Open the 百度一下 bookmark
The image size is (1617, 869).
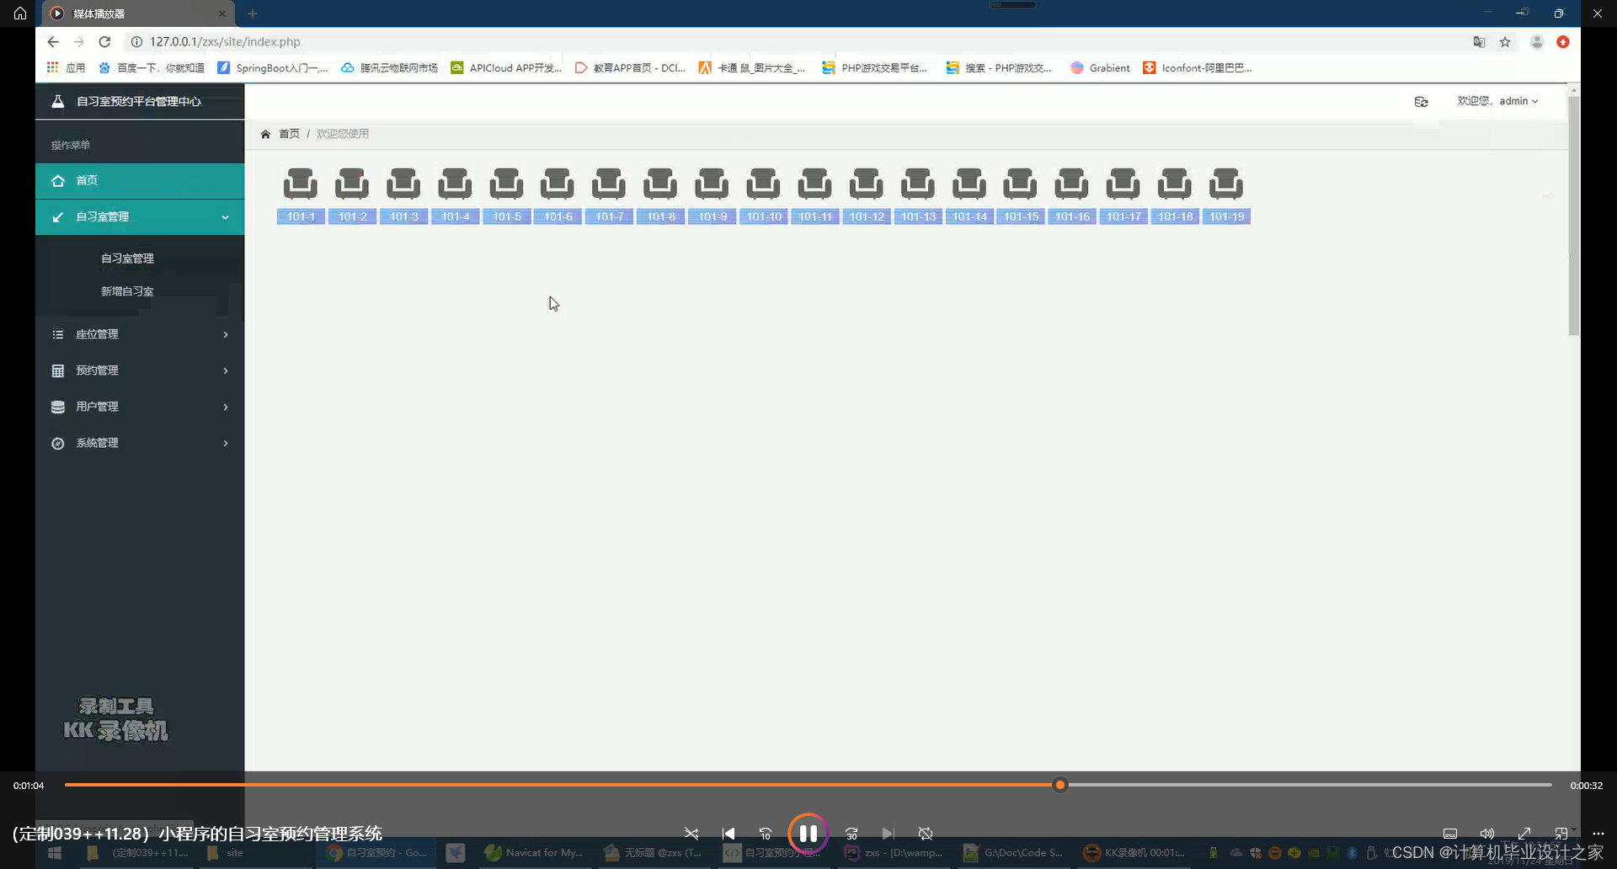(x=152, y=67)
